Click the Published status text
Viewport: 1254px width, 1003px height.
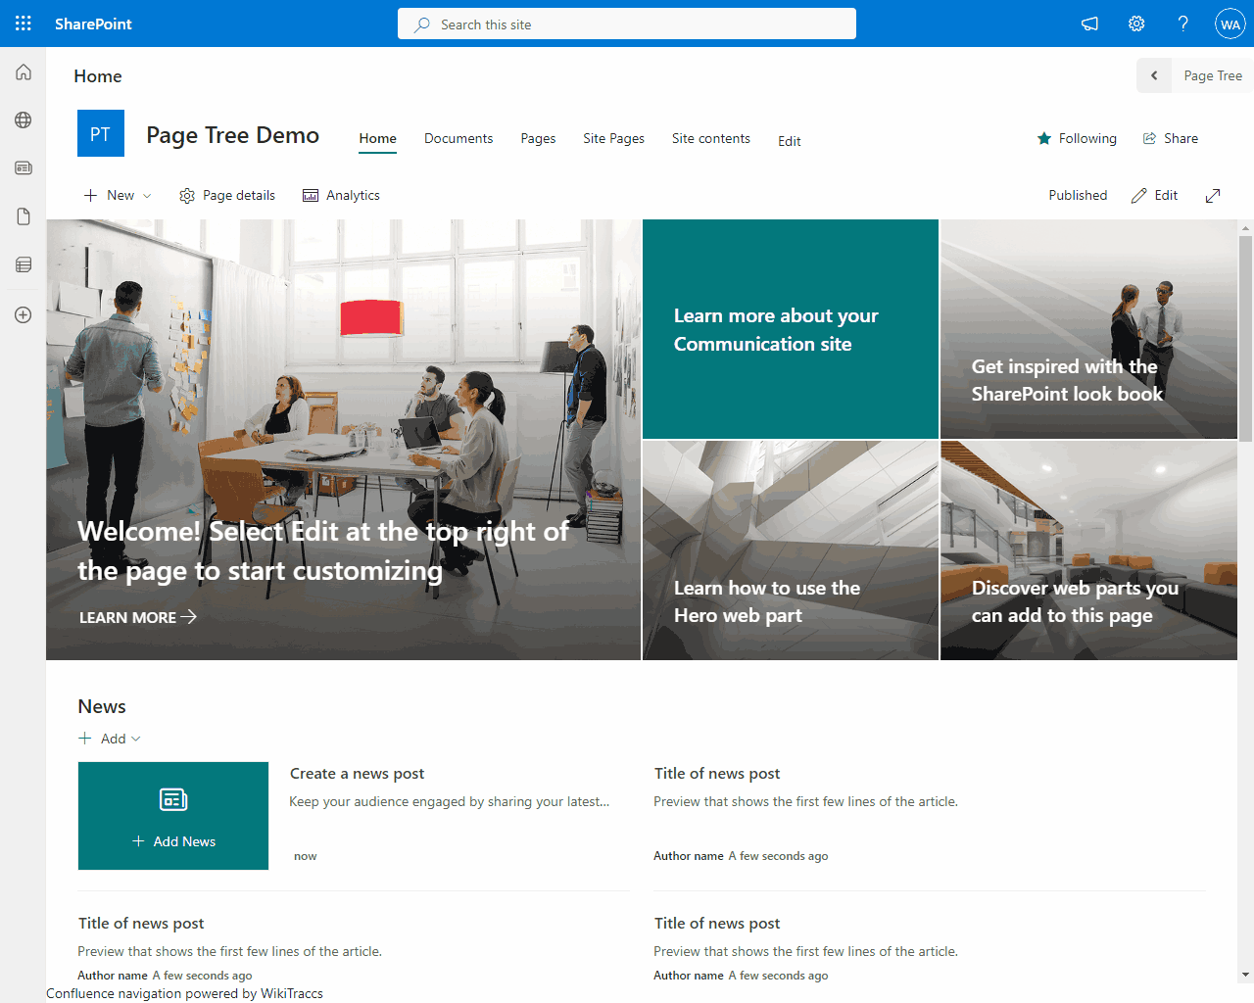(1078, 195)
